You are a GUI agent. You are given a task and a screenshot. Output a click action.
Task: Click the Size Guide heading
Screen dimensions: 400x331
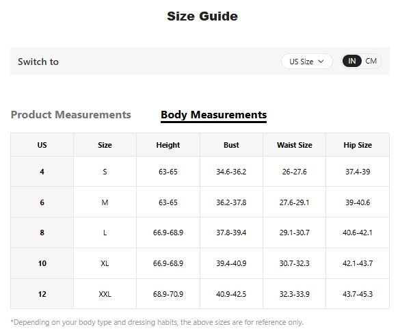(202, 16)
